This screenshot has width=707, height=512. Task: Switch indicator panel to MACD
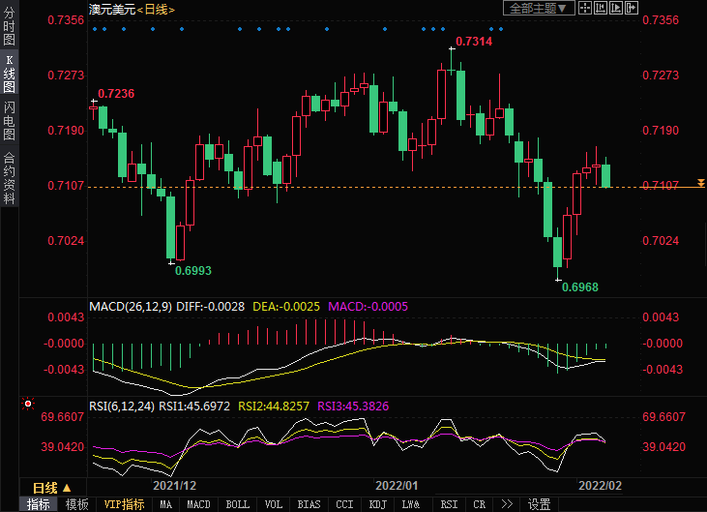tap(198, 504)
